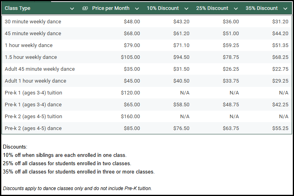
Task: Select the Adult 45 minute weekly dance cell
Action: [40, 69]
